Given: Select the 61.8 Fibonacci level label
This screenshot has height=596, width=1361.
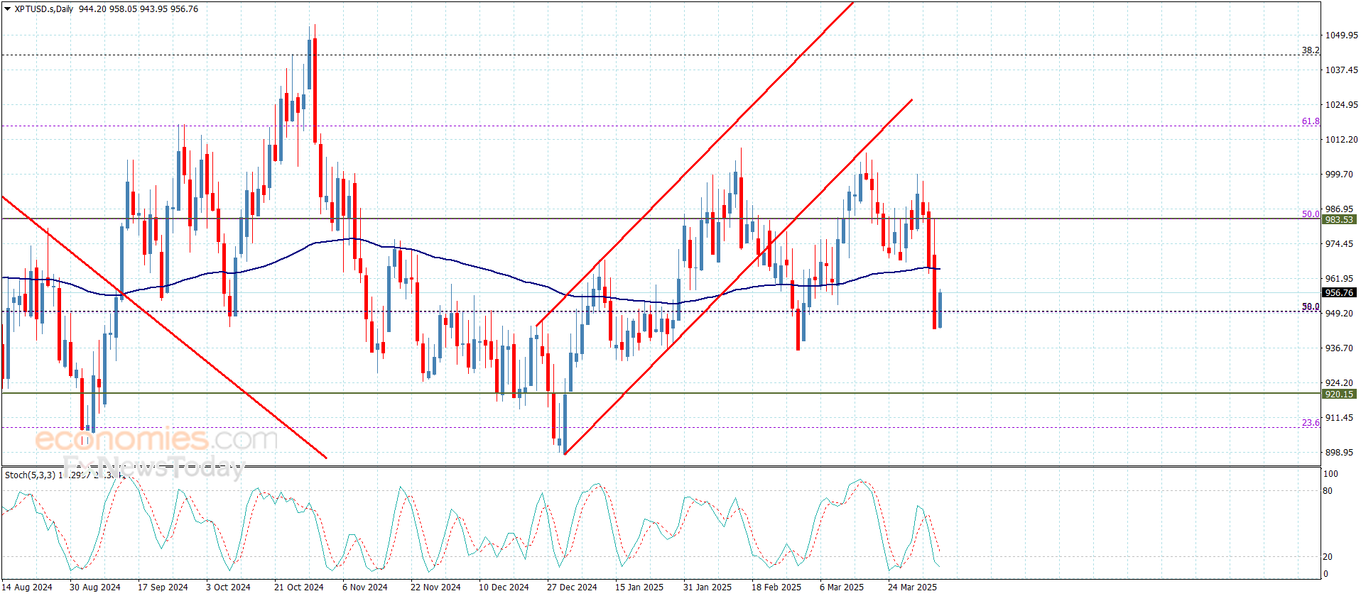Looking at the screenshot, I should click(x=1311, y=121).
